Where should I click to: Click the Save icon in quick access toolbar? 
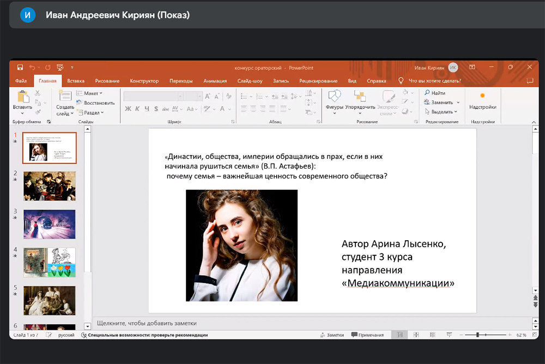pos(20,67)
